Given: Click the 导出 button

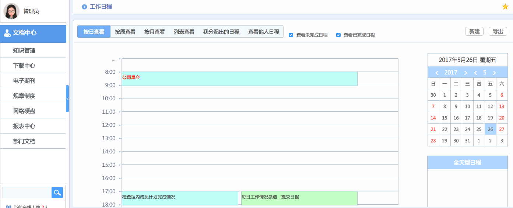Looking at the screenshot, I should point(498,31).
